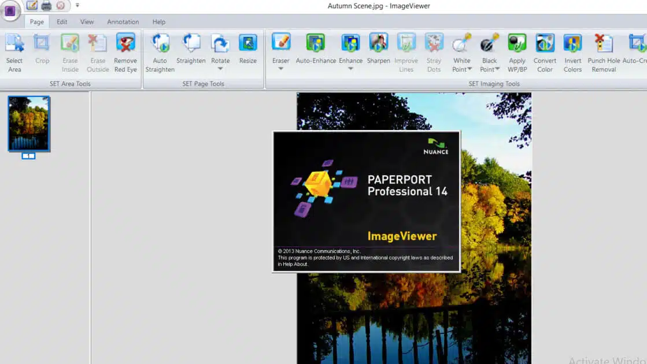
Task: Open the White Point dropdown arrow
Action: 469,69
